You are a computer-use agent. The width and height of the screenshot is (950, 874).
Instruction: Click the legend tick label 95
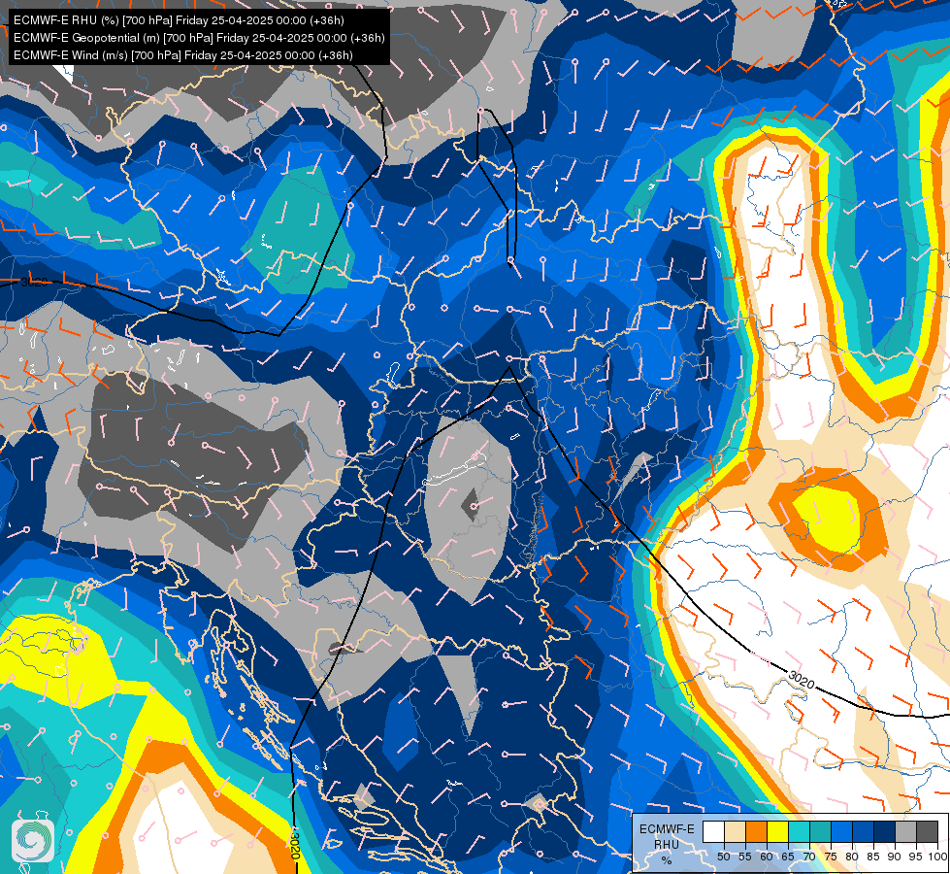[916, 857]
